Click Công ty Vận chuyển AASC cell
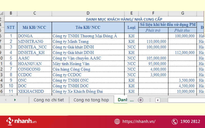This screenshot has height=128, width=205. [88, 58]
